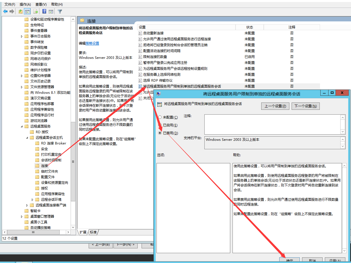
Task: Expand the 桌面窗口管理器 tree node
Action: point(22,217)
